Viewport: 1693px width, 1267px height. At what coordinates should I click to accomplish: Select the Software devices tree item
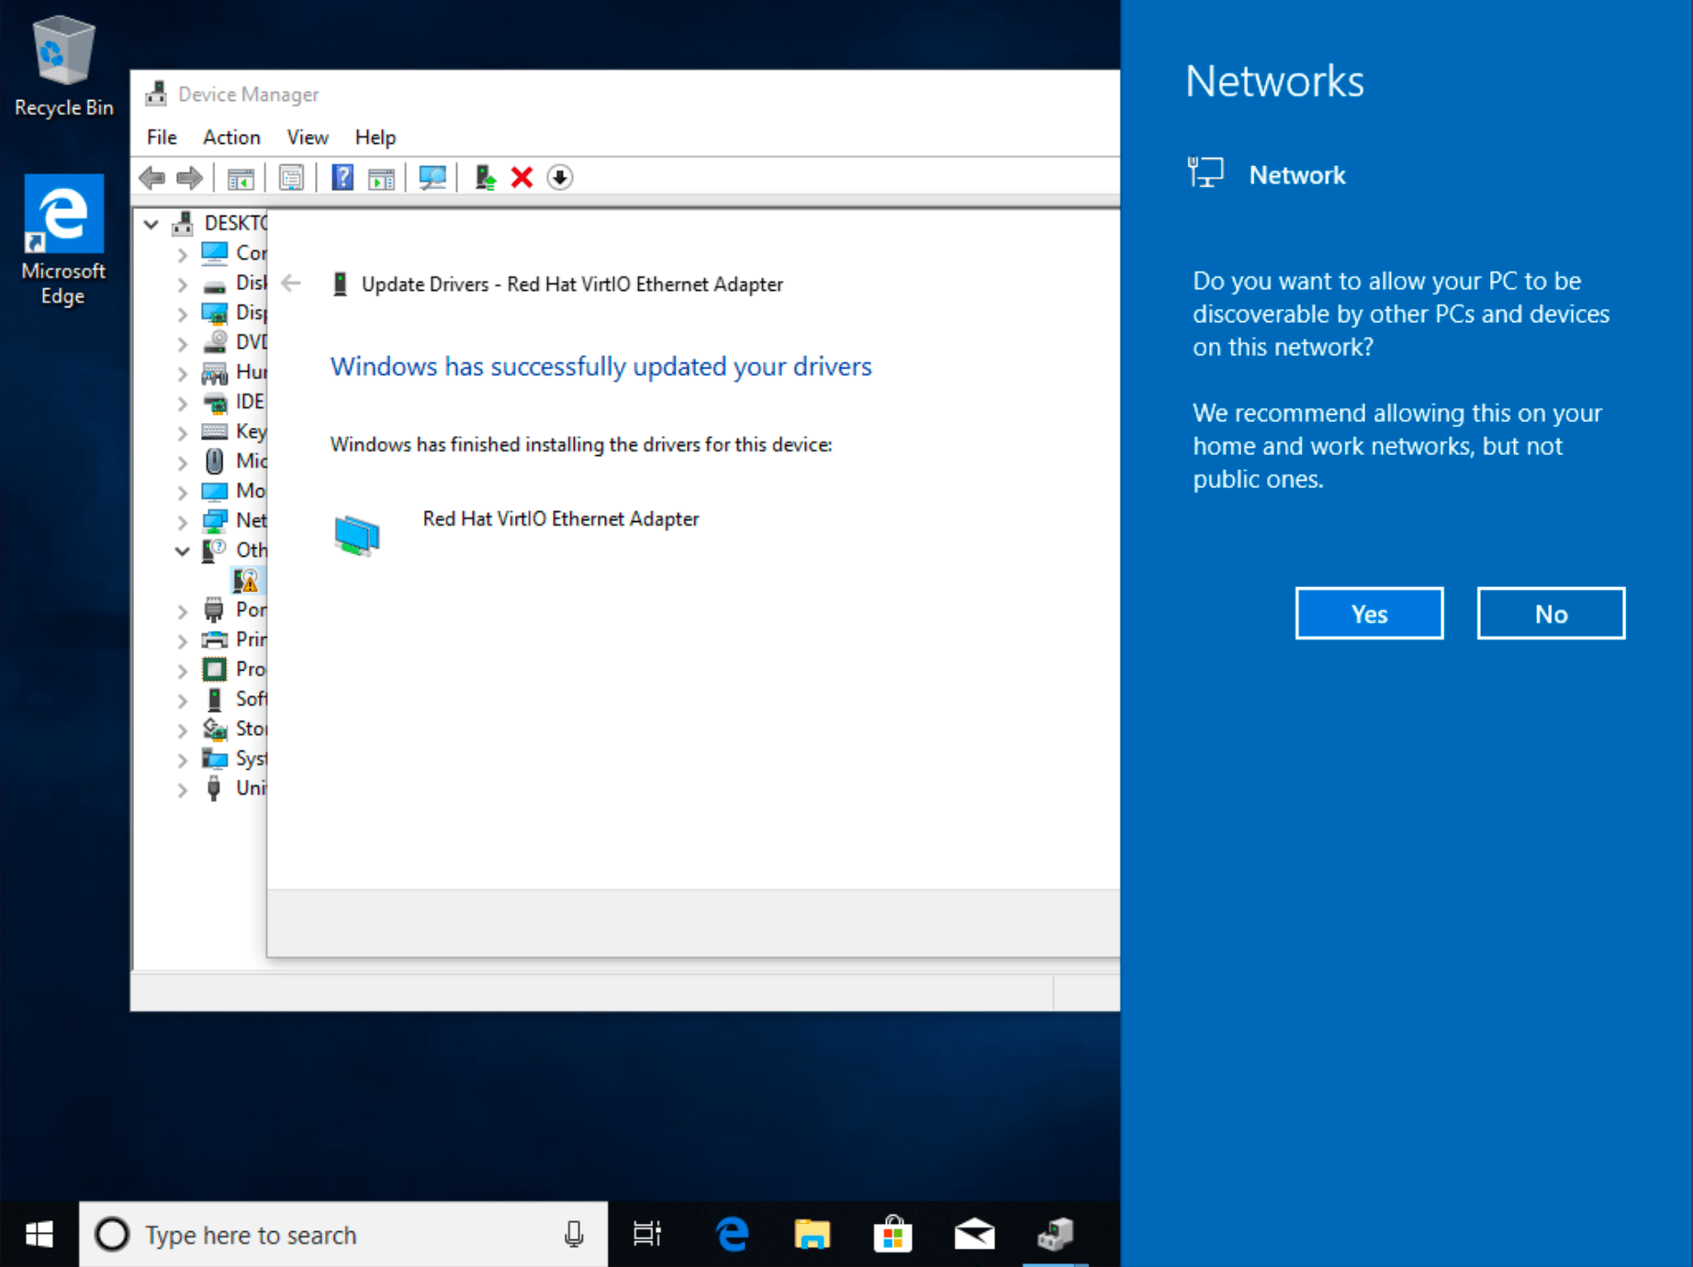point(234,699)
